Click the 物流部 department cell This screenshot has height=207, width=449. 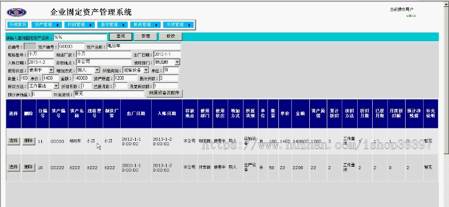coord(205,141)
